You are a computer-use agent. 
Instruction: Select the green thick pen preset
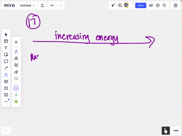pos(16,102)
